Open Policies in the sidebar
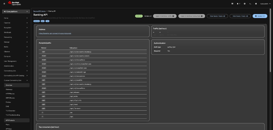273x130 pixels. tap(17, 102)
